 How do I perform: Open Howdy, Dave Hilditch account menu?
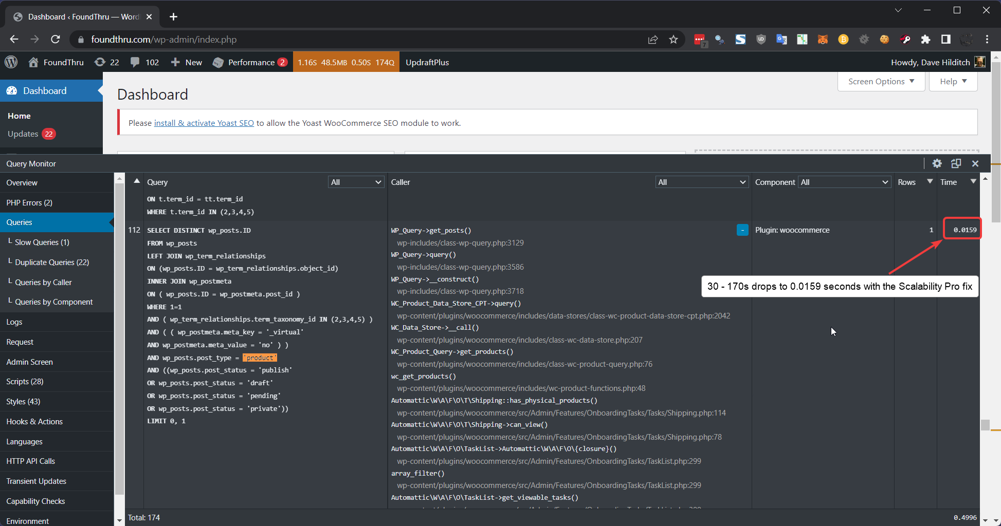point(938,62)
